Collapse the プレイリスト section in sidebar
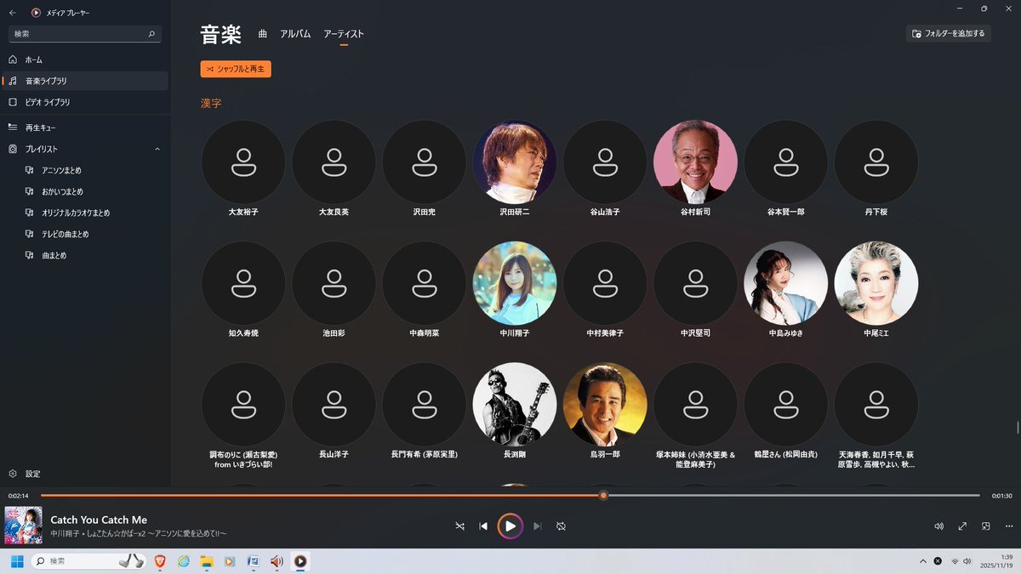The image size is (1021, 574). point(157,149)
